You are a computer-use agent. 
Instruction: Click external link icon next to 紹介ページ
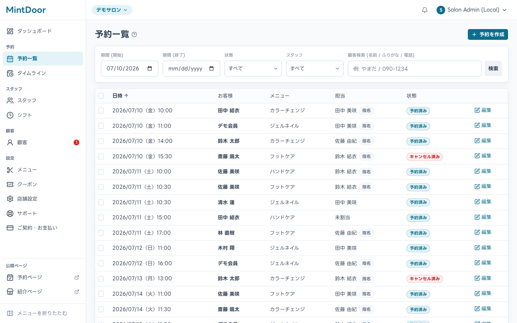click(77, 292)
